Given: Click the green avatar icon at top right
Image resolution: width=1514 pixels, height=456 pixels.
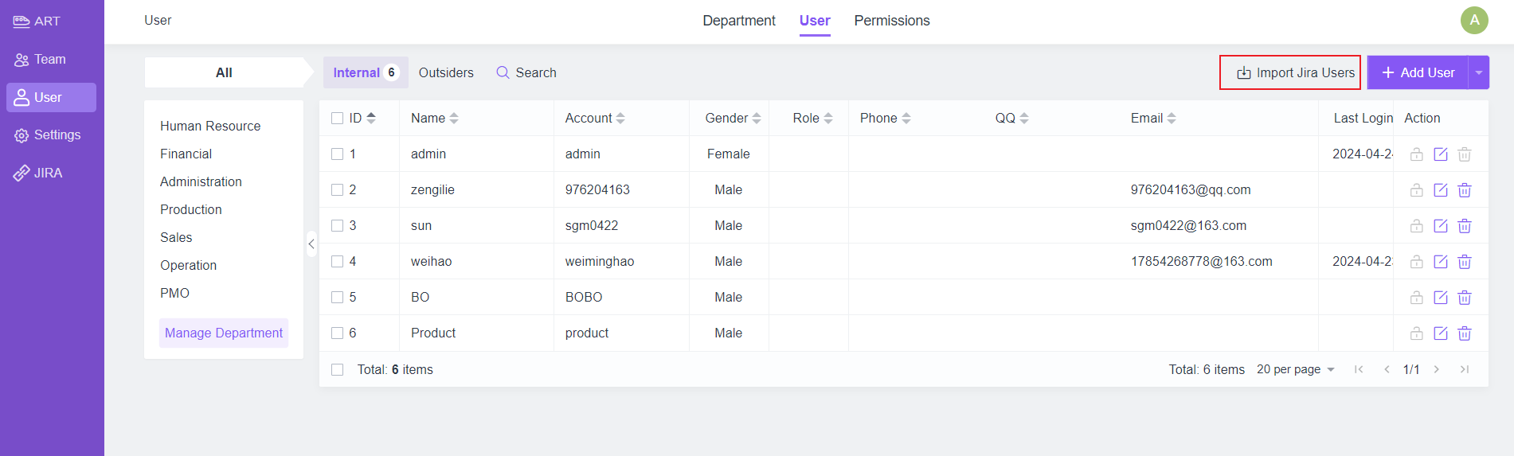Looking at the screenshot, I should 1473,21.
